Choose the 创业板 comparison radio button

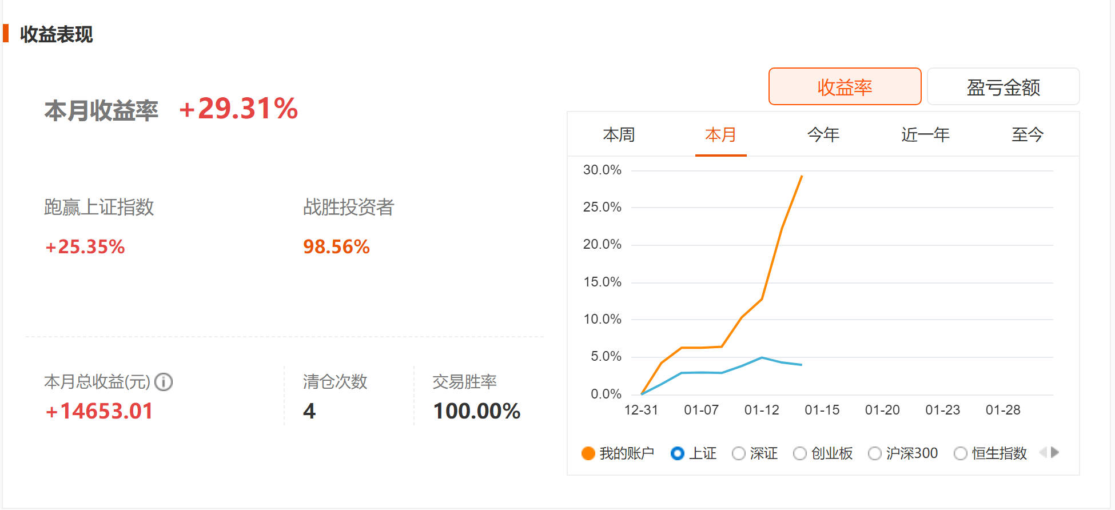click(800, 453)
